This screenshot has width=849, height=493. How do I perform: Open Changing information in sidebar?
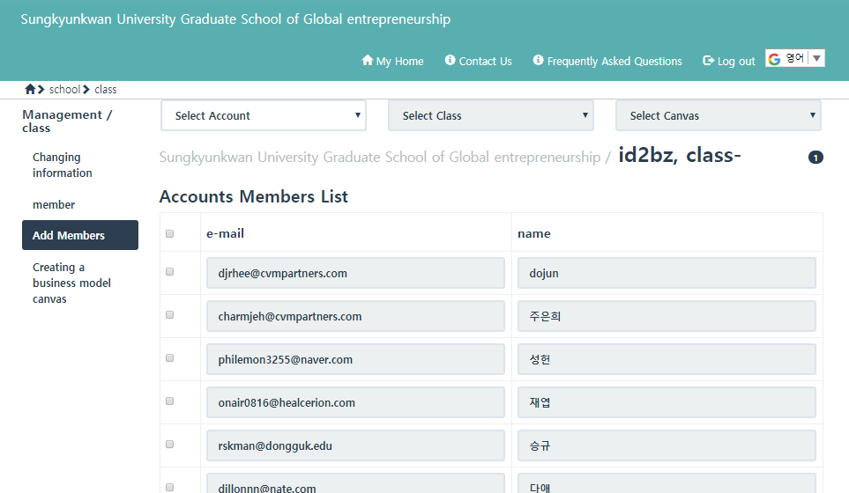pos(63,165)
